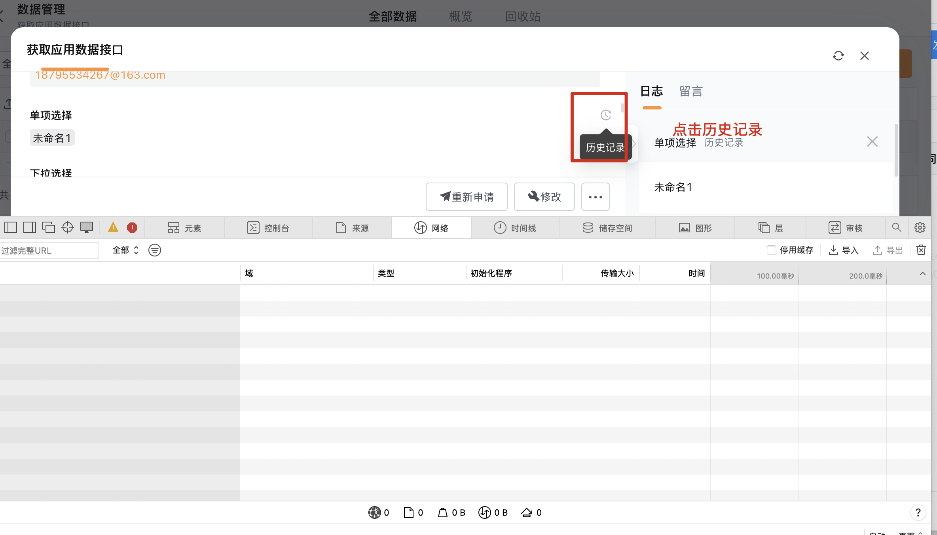Screen dimensions: 937x535
Task: Click the red error indicator icon
Action: point(132,228)
